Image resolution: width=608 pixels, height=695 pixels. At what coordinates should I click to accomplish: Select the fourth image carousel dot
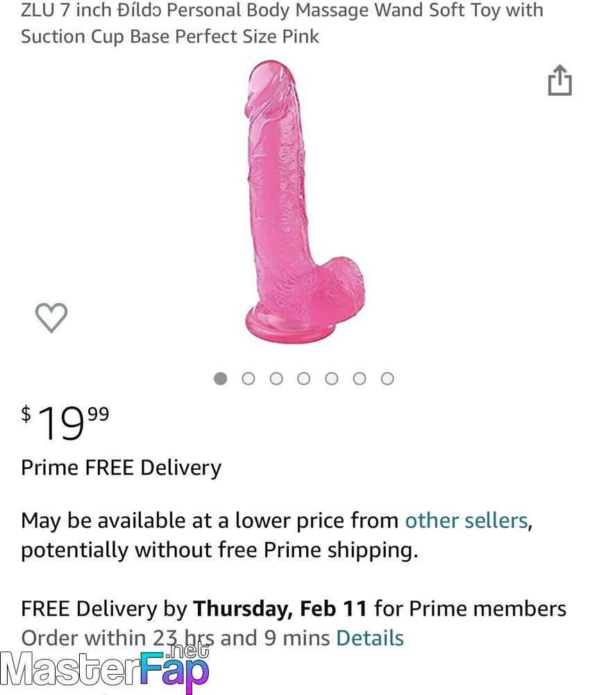[x=303, y=379]
